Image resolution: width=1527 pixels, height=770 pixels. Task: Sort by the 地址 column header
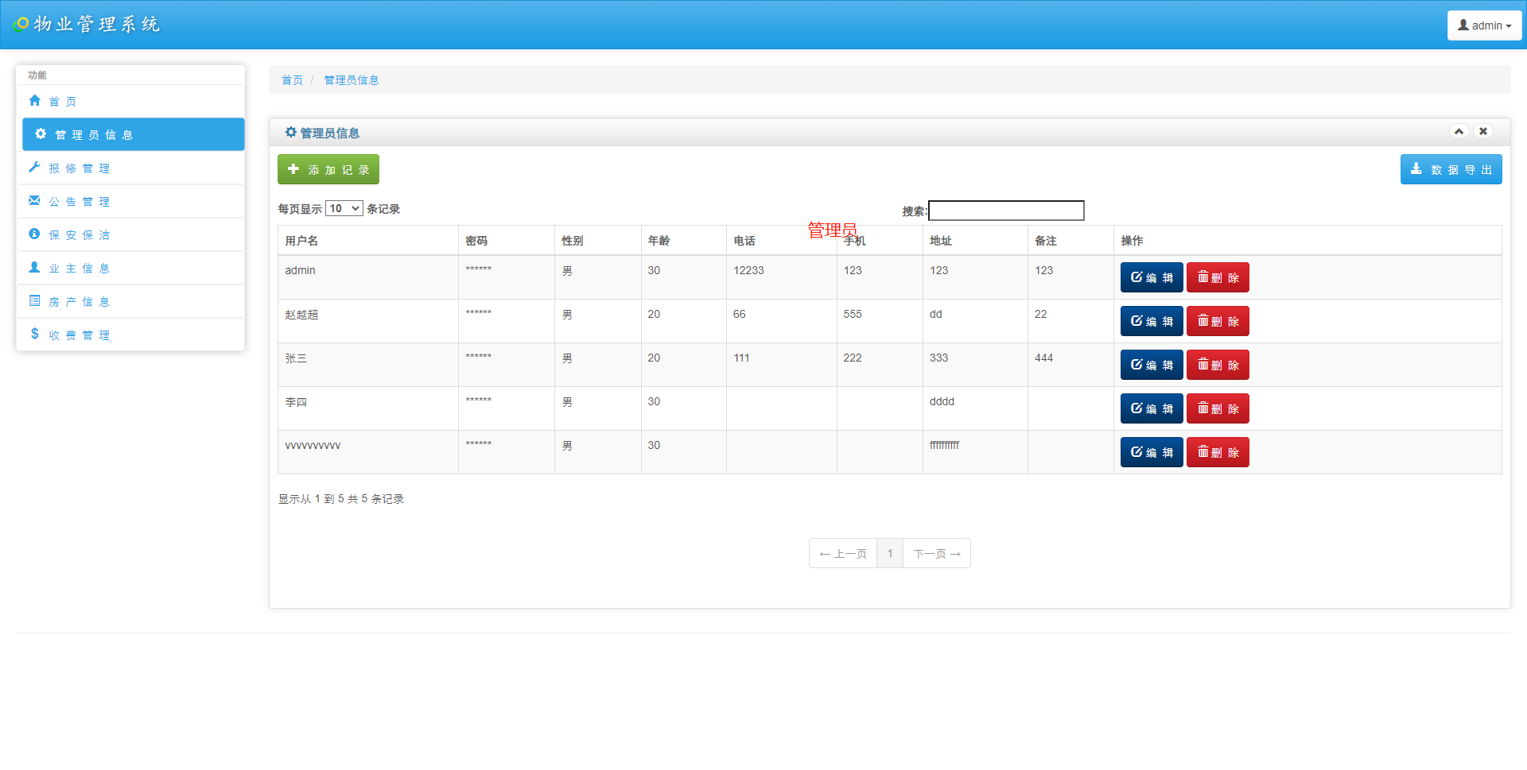pyautogui.click(x=975, y=240)
